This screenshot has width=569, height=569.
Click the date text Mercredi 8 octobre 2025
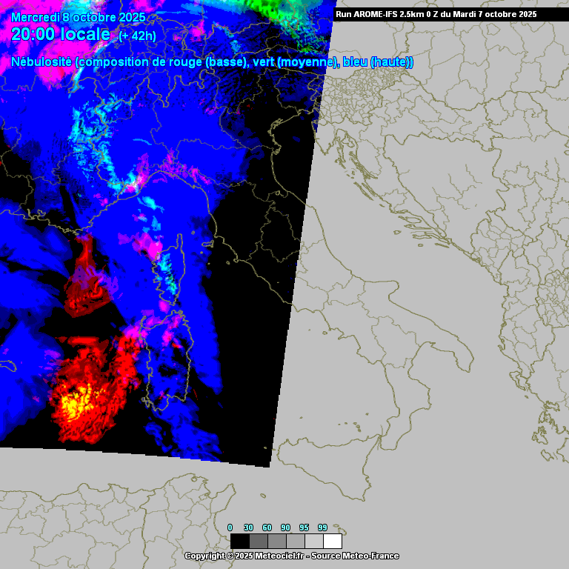pos(79,17)
